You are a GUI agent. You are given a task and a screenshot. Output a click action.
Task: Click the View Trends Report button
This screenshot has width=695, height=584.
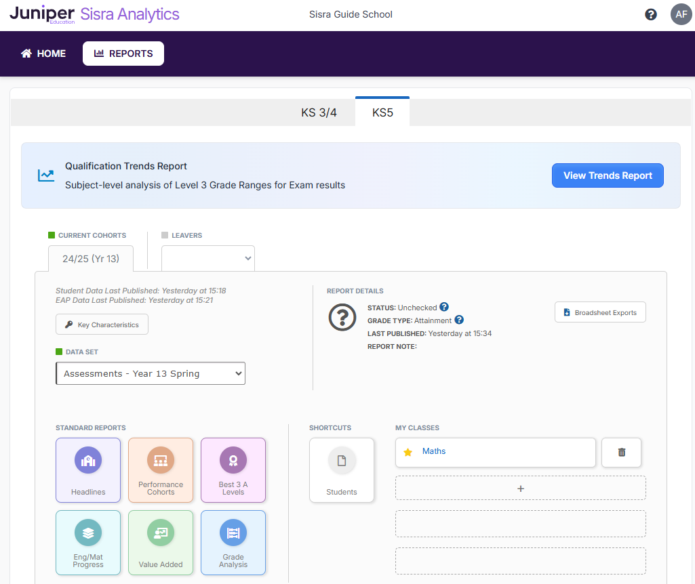[608, 175]
